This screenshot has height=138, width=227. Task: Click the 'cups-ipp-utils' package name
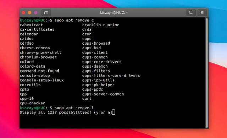click(99, 80)
